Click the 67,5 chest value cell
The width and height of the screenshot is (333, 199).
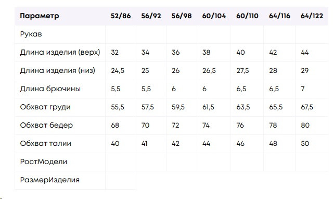point(307,107)
